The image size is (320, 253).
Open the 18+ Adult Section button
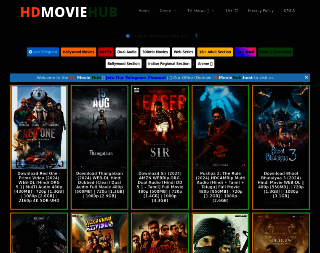tap(215, 52)
